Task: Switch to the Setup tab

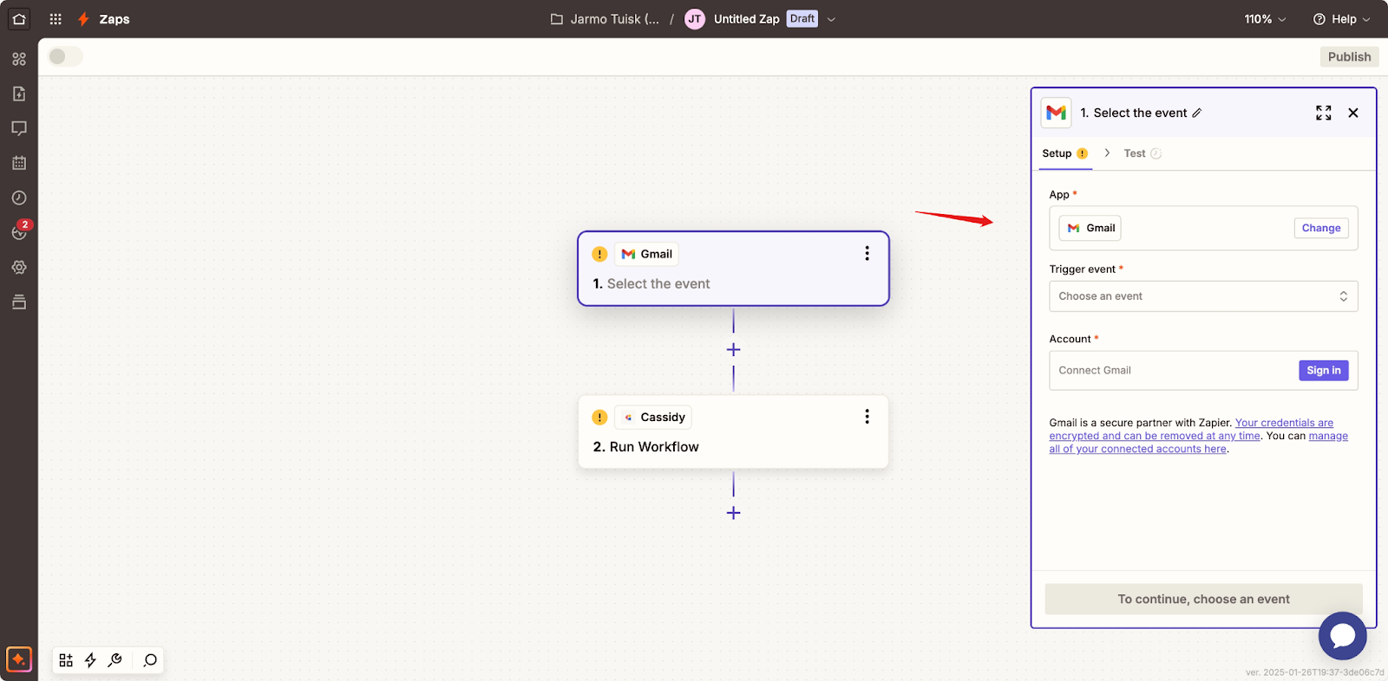Action: 1064,153
